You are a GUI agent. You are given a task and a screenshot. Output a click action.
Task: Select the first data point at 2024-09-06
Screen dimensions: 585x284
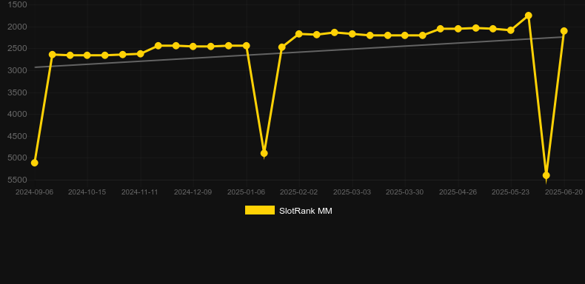[34, 163]
